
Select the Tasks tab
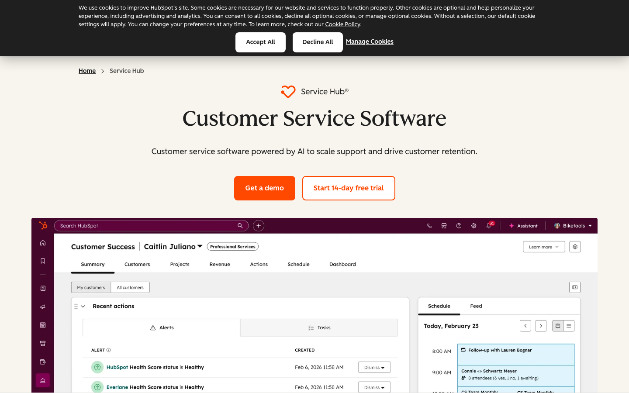pyautogui.click(x=319, y=327)
